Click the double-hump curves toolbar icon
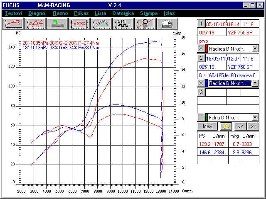 [35, 23]
